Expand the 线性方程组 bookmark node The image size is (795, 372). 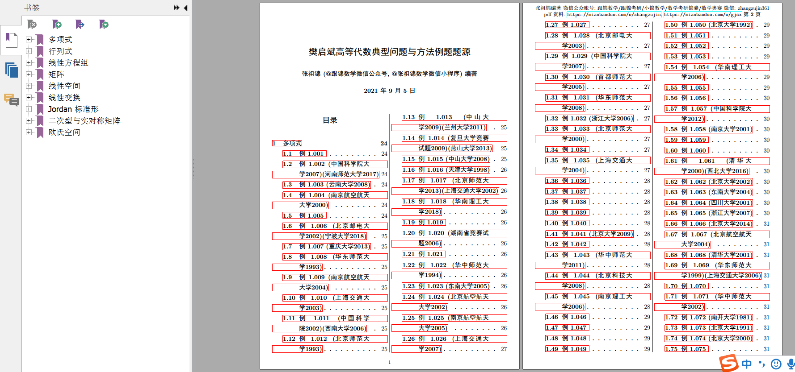[x=29, y=62]
